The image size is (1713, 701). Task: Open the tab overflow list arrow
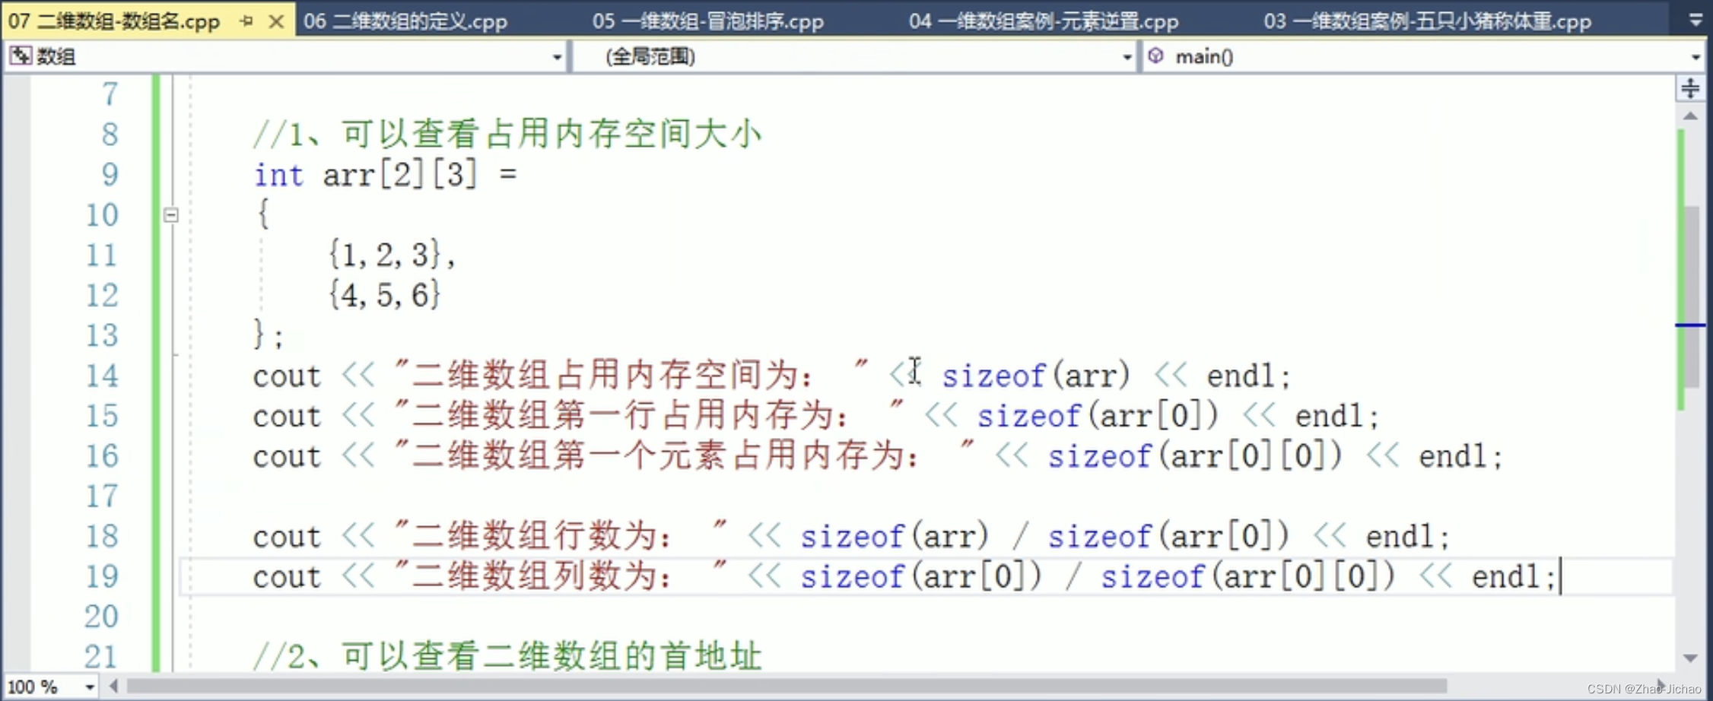pyautogui.click(x=1696, y=21)
